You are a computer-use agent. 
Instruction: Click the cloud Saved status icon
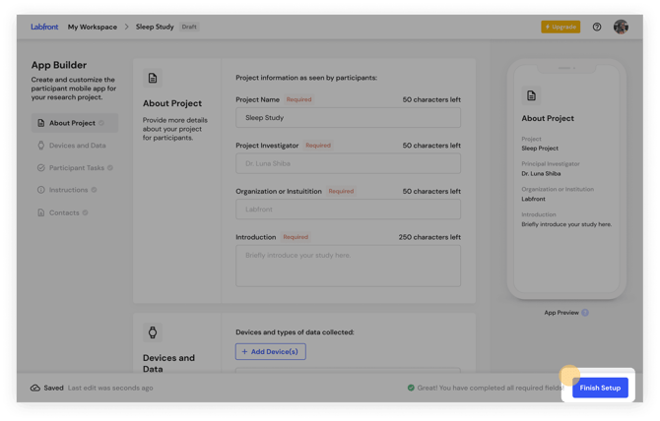point(35,388)
